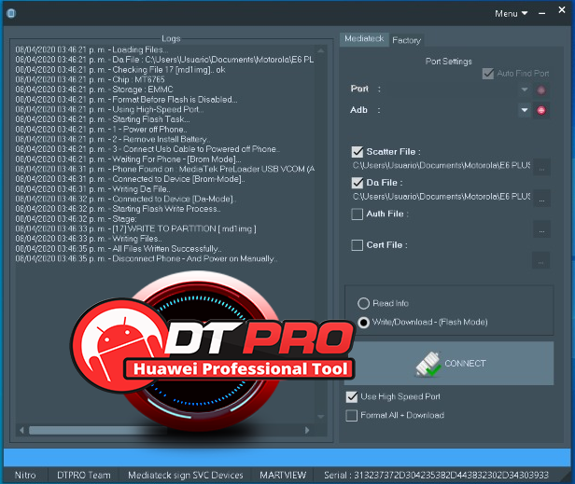This screenshot has height=484, width=575.
Task: Click log line 'Format Before Flash is Disabled'
Action: click(127, 100)
